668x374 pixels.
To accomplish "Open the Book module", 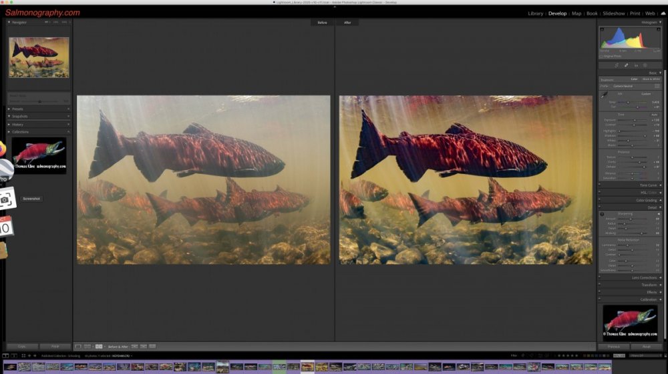I will (x=592, y=13).
